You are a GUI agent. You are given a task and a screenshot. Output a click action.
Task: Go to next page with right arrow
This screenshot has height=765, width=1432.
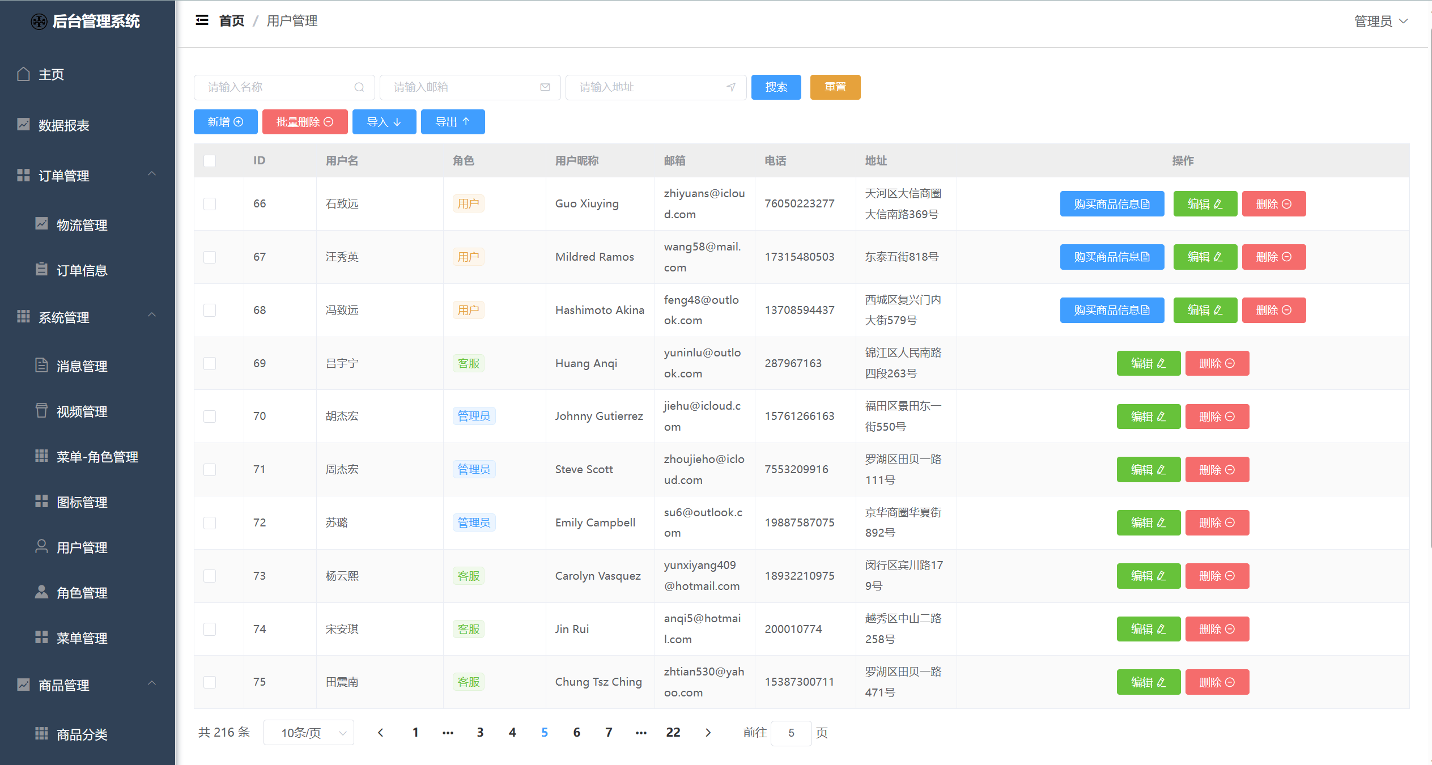[708, 733]
